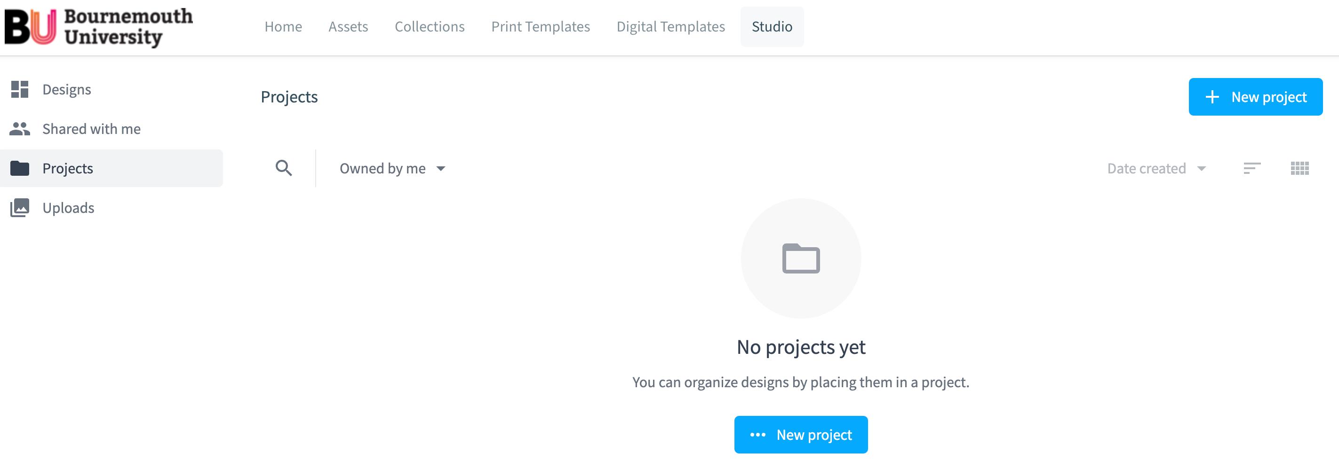Click the Shared with me people icon
Viewport: 1339px width, 461px height.
pos(20,129)
